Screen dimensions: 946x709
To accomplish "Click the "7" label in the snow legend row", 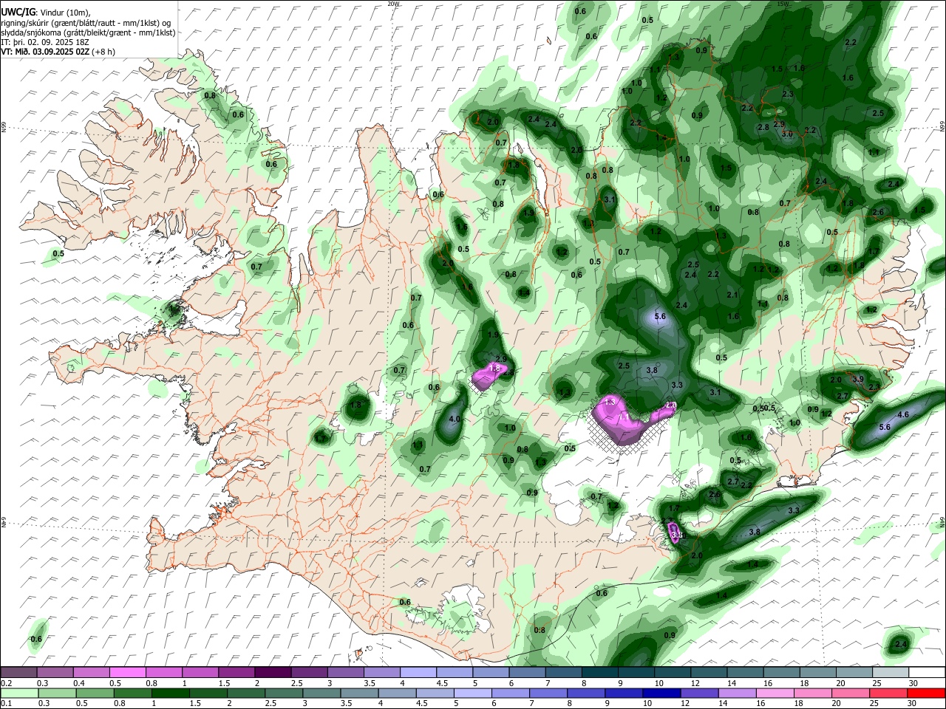I will click(548, 682).
